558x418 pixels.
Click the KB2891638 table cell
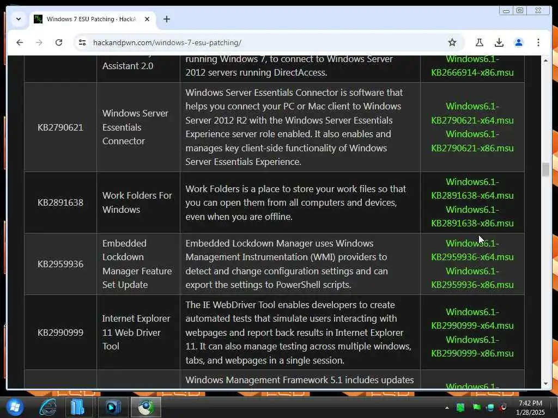pyautogui.click(x=60, y=202)
